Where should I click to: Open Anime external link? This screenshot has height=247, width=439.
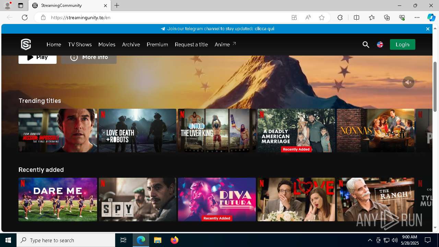click(x=225, y=45)
